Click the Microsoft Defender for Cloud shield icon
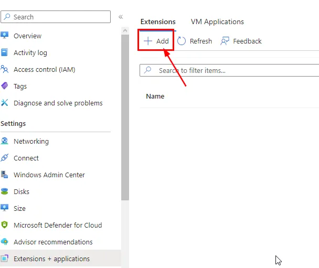 [x=5, y=225]
